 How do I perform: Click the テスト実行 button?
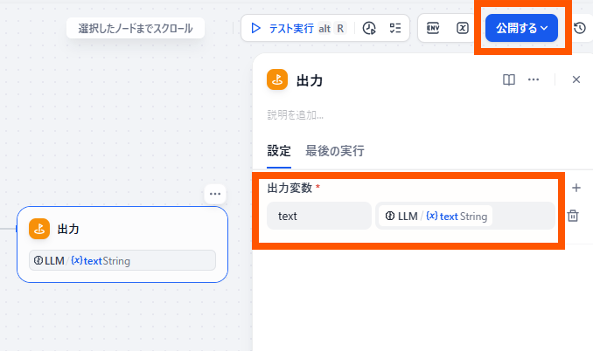[297, 28]
